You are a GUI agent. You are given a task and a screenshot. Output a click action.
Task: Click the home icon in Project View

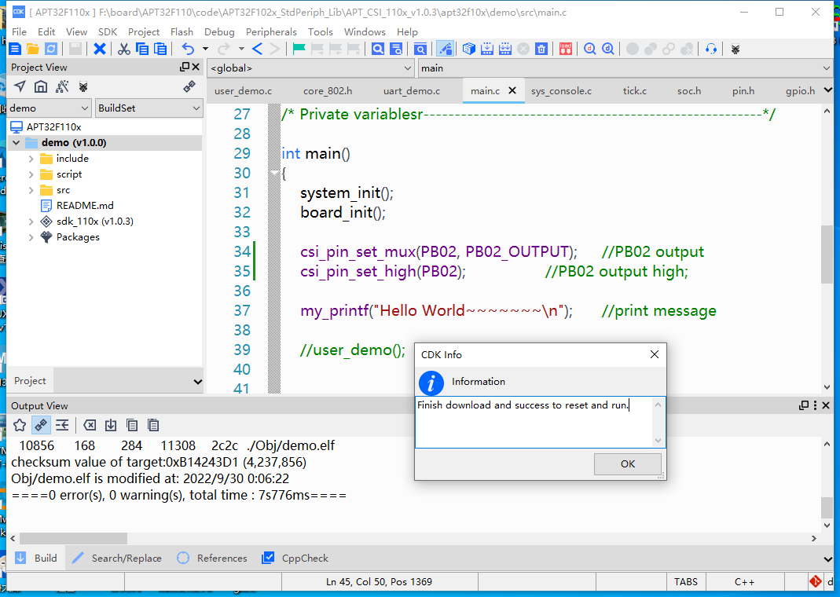(x=41, y=86)
